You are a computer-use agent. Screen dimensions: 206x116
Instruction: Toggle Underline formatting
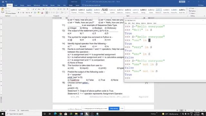pos(23,13)
